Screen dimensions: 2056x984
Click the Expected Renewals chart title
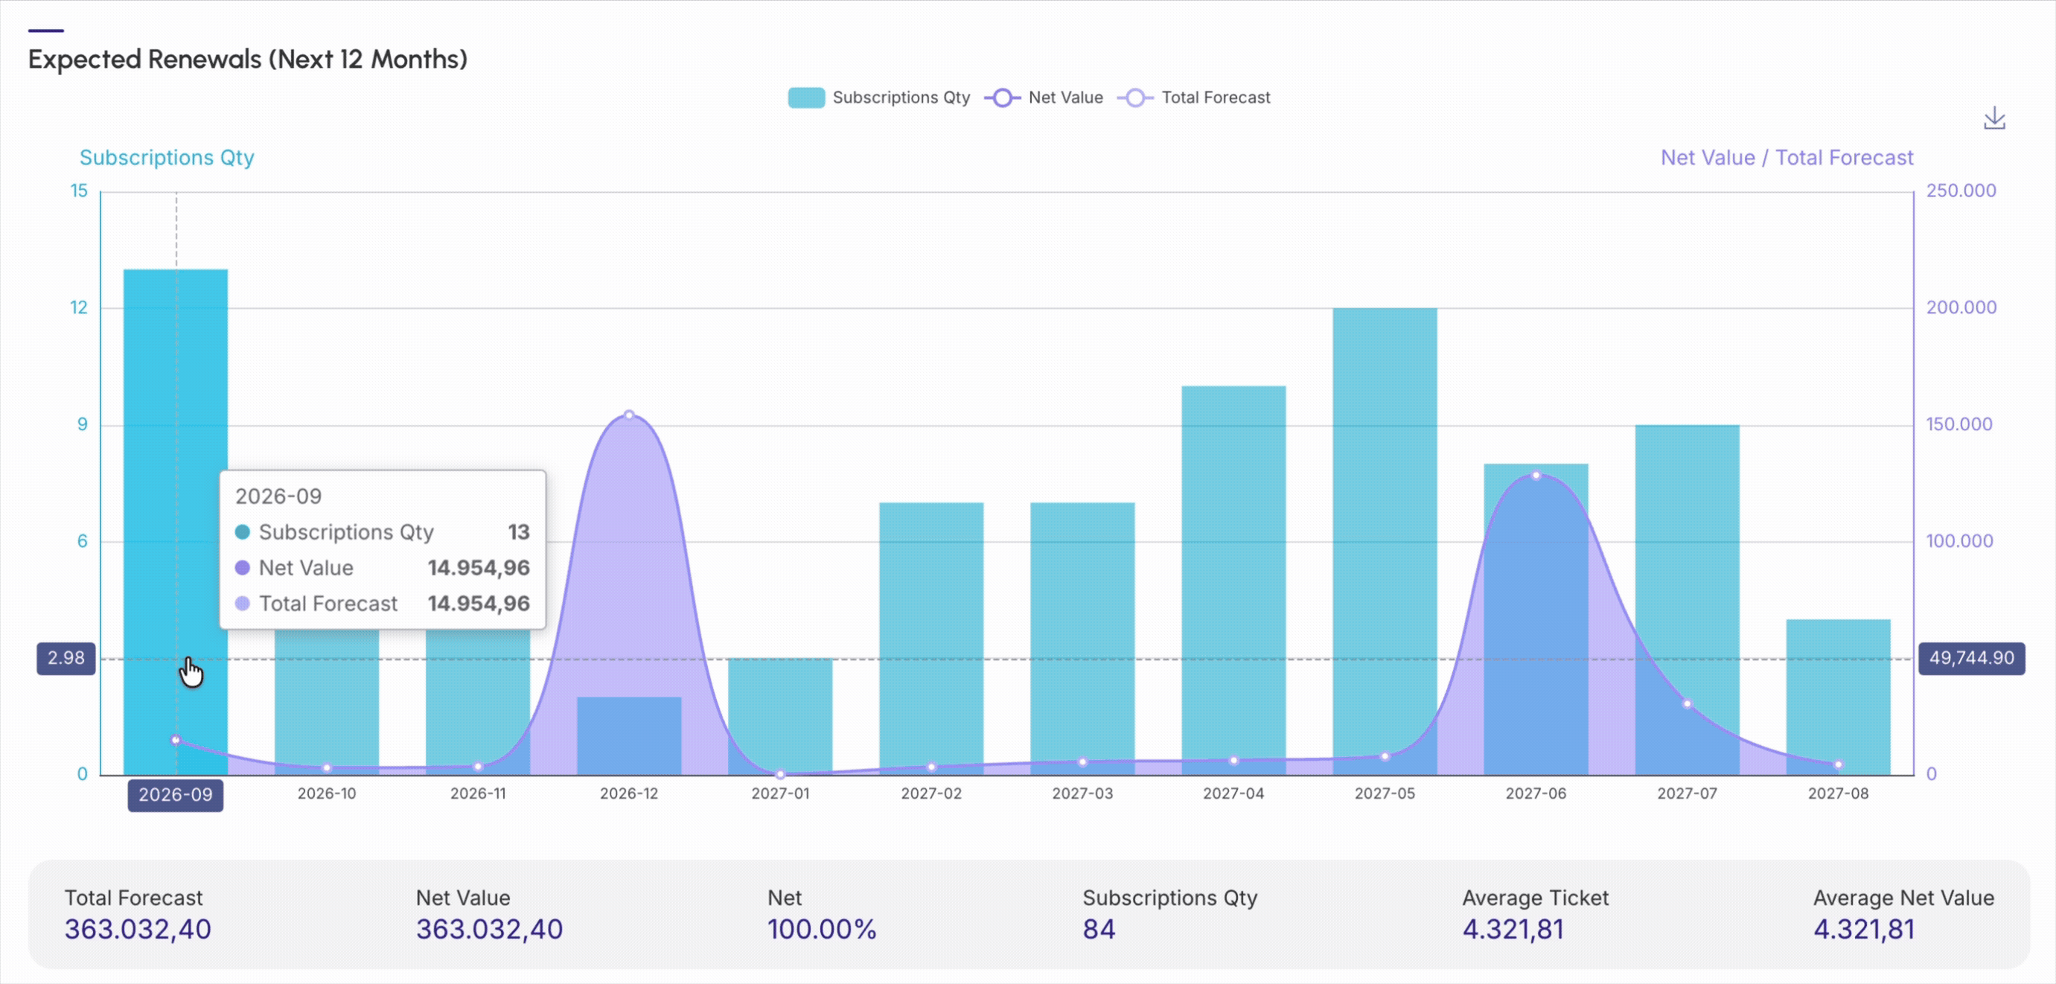(x=247, y=59)
